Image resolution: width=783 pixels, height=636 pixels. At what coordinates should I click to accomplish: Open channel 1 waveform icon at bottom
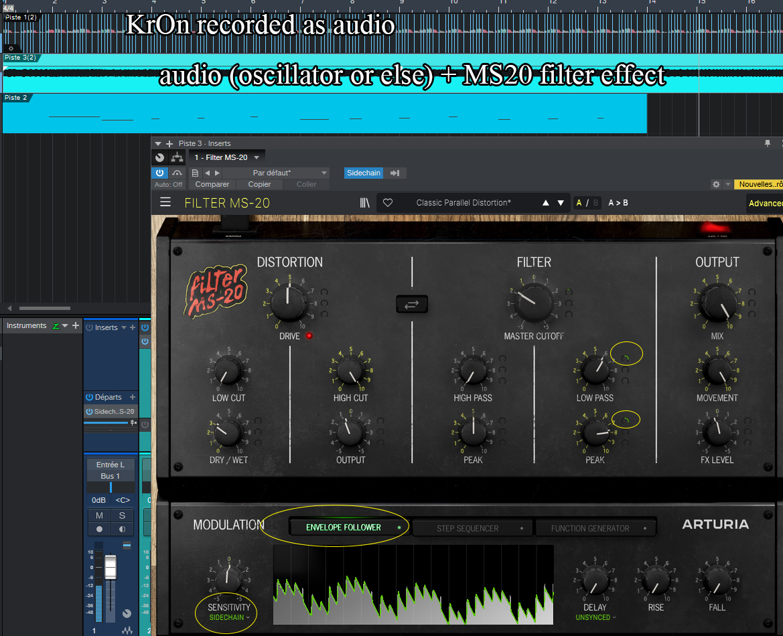[x=127, y=631]
